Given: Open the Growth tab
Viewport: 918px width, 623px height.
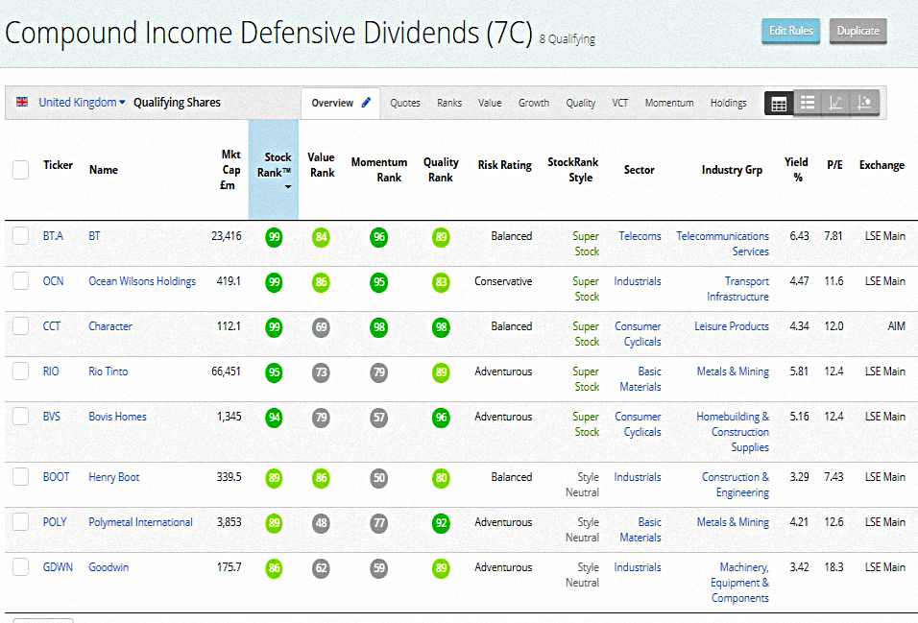Looking at the screenshot, I should tap(533, 103).
